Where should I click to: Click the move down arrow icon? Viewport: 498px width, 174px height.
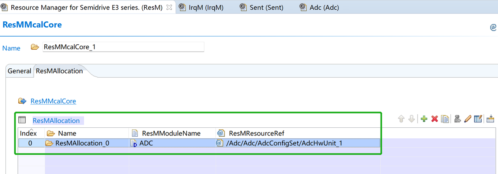pyautogui.click(x=411, y=119)
